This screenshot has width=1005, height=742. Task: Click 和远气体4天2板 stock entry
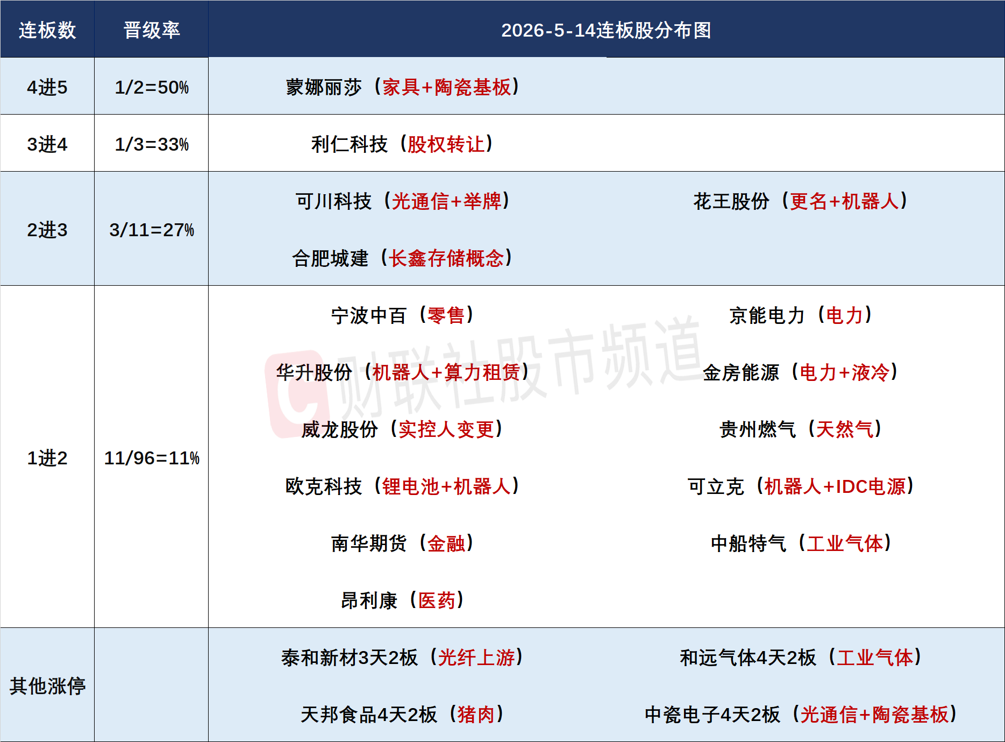tap(801, 658)
